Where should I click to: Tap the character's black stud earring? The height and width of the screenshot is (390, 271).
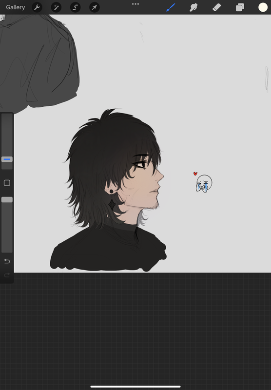coord(111,191)
